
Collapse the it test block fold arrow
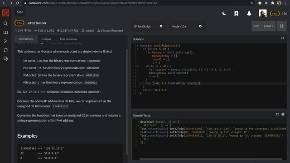(138, 125)
